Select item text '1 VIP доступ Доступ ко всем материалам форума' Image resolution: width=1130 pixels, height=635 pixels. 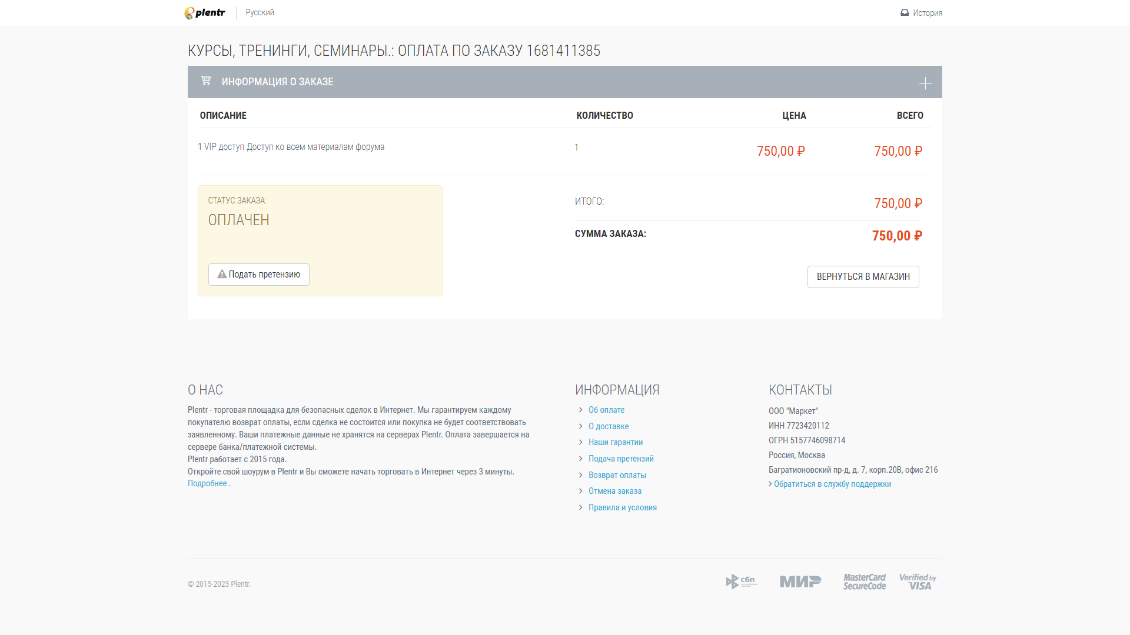pos(291,147)
